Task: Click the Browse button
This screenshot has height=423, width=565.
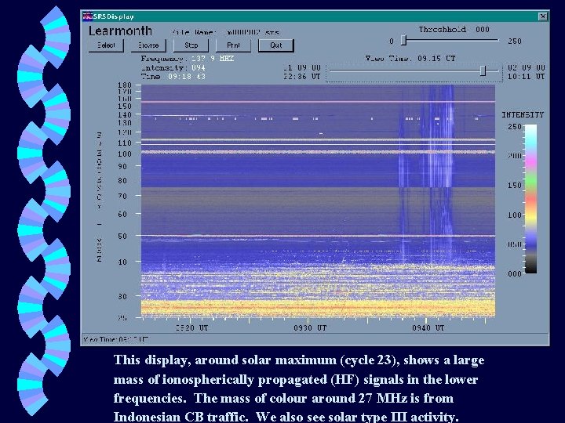Action: pyautogui.click(x=148, y=45)
